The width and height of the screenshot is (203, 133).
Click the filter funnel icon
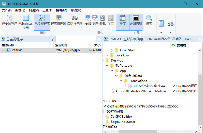(x=52, y=39)
